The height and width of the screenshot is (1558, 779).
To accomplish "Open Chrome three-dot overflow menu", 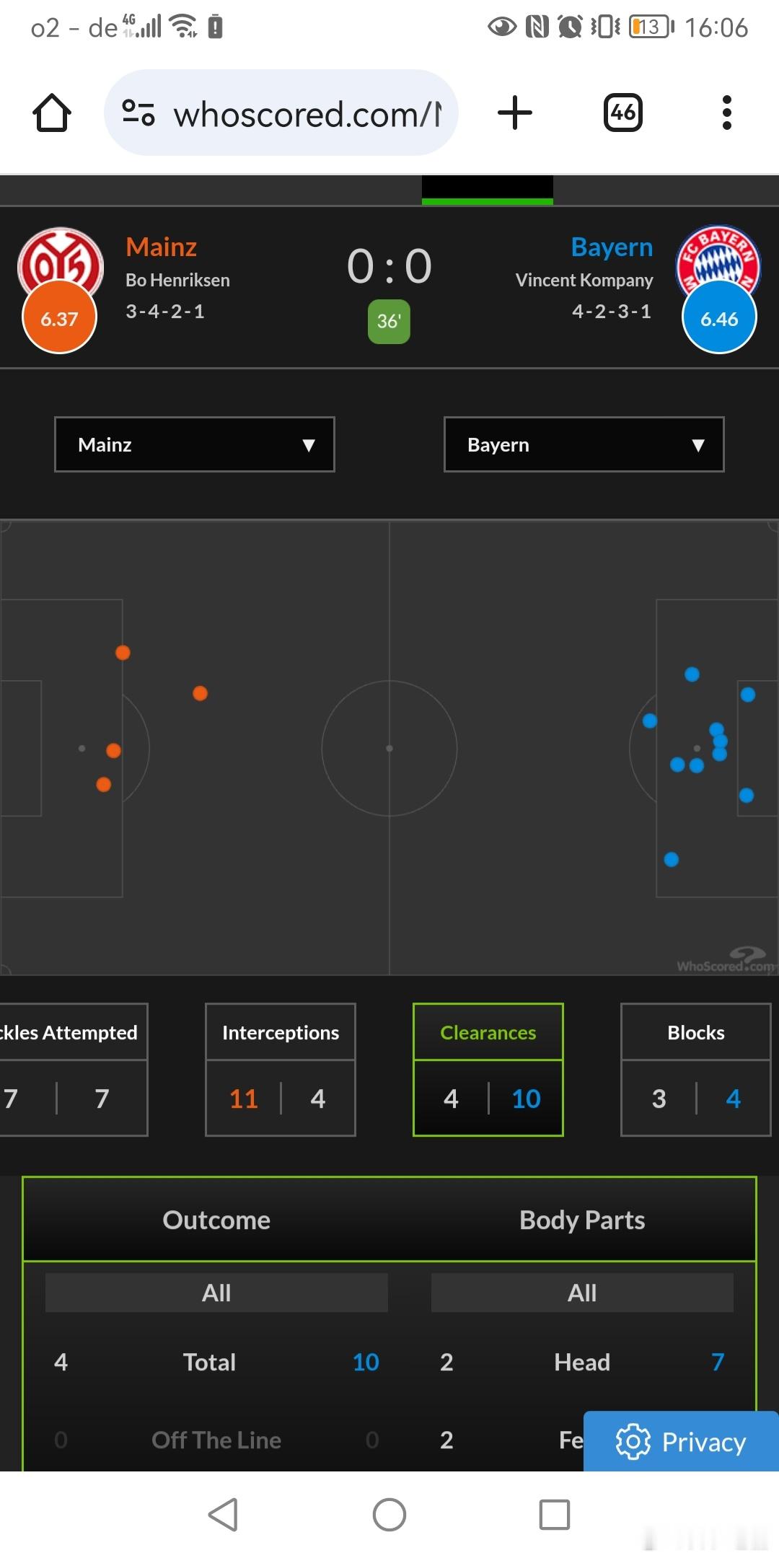I will click(x=726, y=113).
